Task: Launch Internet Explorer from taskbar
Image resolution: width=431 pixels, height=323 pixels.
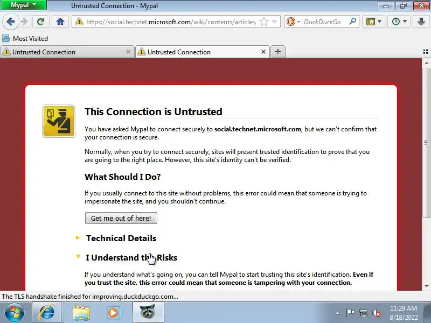Action: point(46,312)
